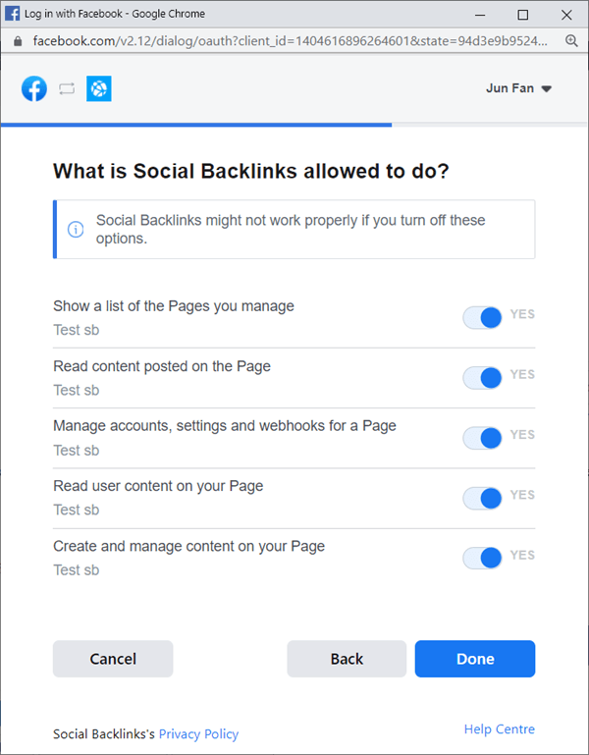Turn off "Read content posted on the Page"

coord(483,377)
